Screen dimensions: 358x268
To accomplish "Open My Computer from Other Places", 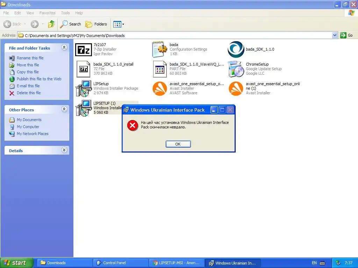I will pyautogui.click(x=28, y=127).
